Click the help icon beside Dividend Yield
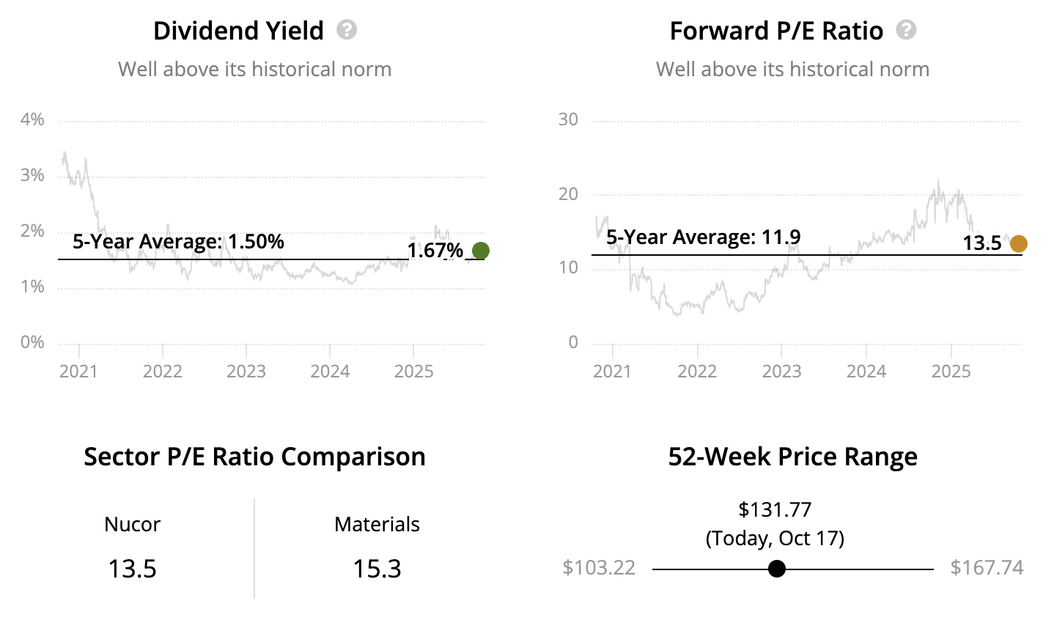The width and height of the screenshot is (1054, 620). [x=347, y=30]
